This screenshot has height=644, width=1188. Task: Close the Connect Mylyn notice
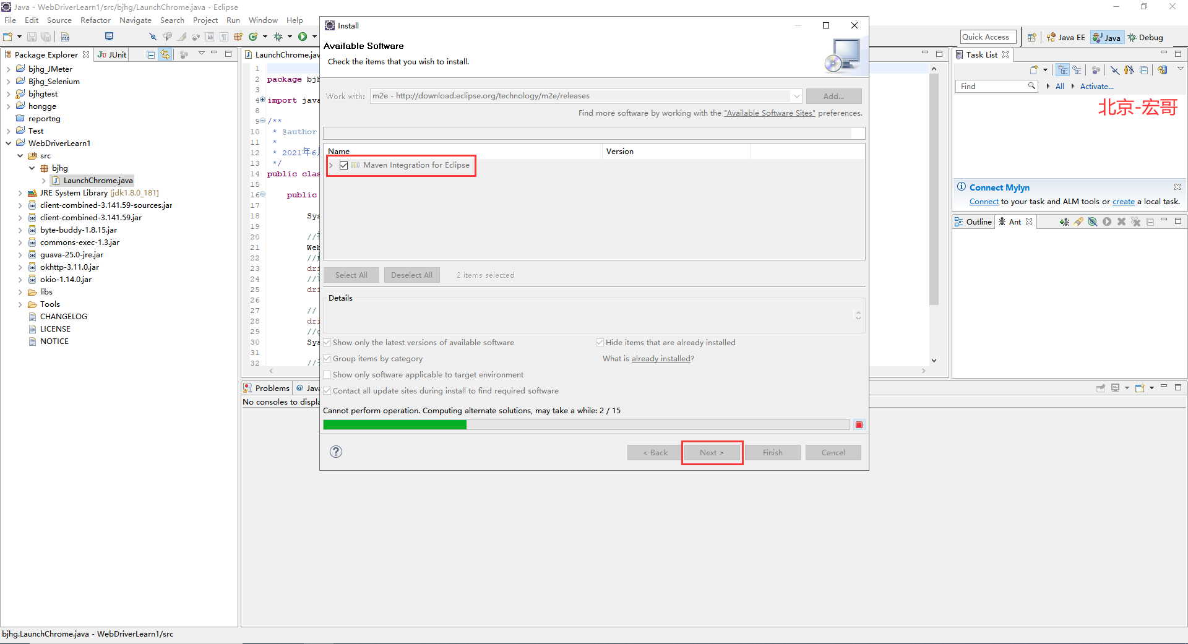(x=1177, y=187)
